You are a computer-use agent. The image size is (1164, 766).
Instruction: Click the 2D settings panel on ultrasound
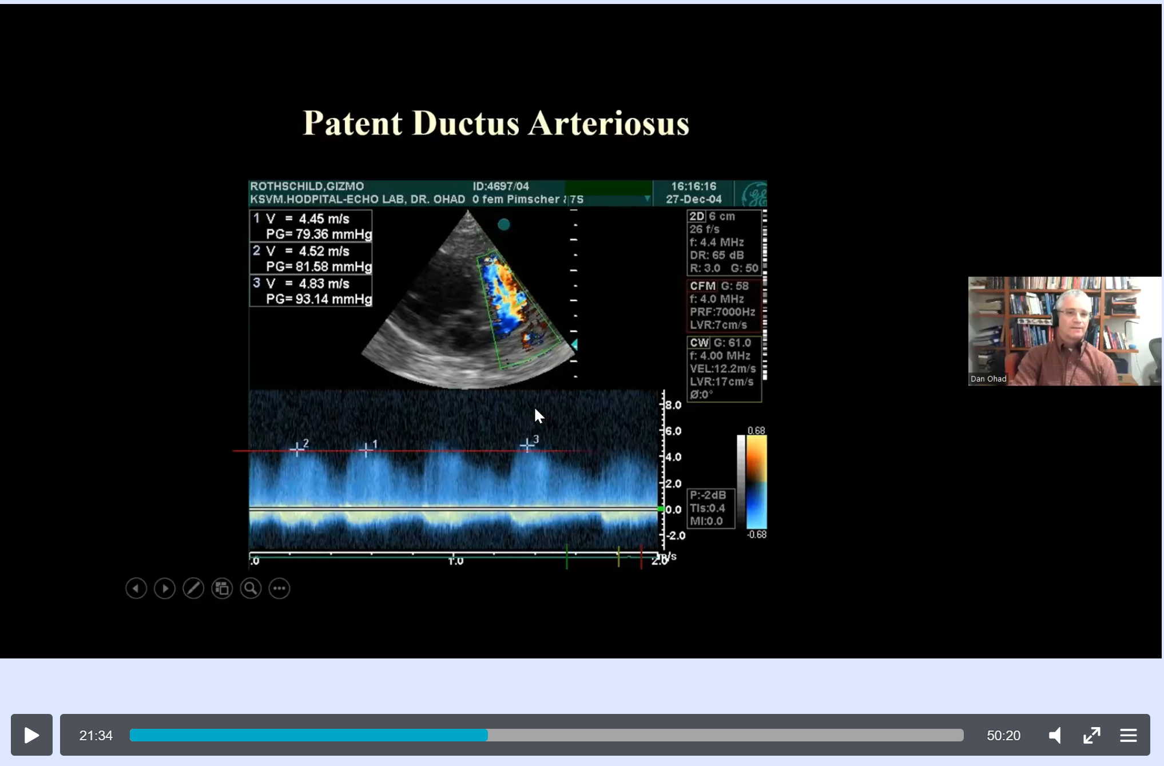(x=724, y=242)
